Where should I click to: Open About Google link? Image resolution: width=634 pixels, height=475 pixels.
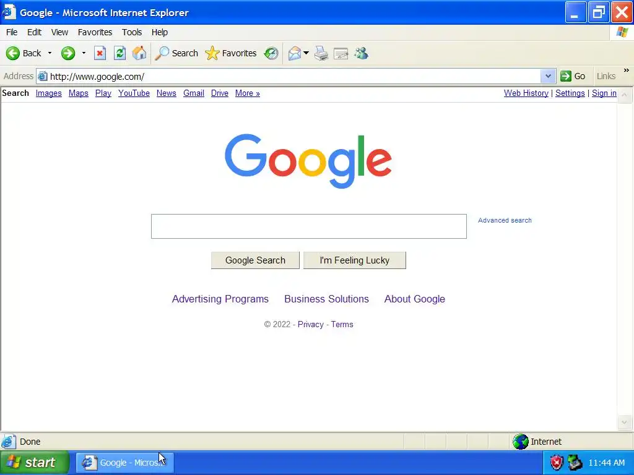tap(414, 299)
